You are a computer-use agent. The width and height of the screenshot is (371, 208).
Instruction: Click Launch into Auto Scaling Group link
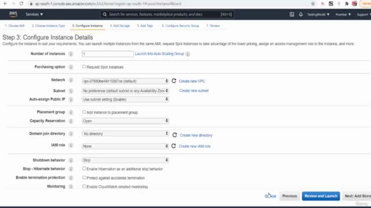(x=159, y=54)
